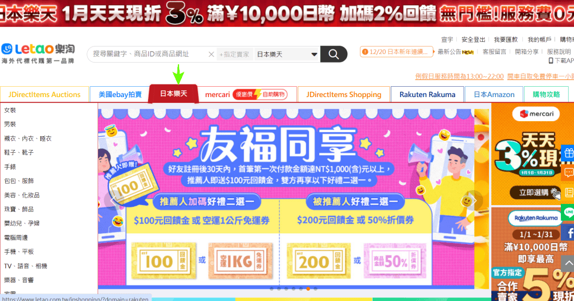Switch to the 日本Amazon tab

[x=494, y=94]
